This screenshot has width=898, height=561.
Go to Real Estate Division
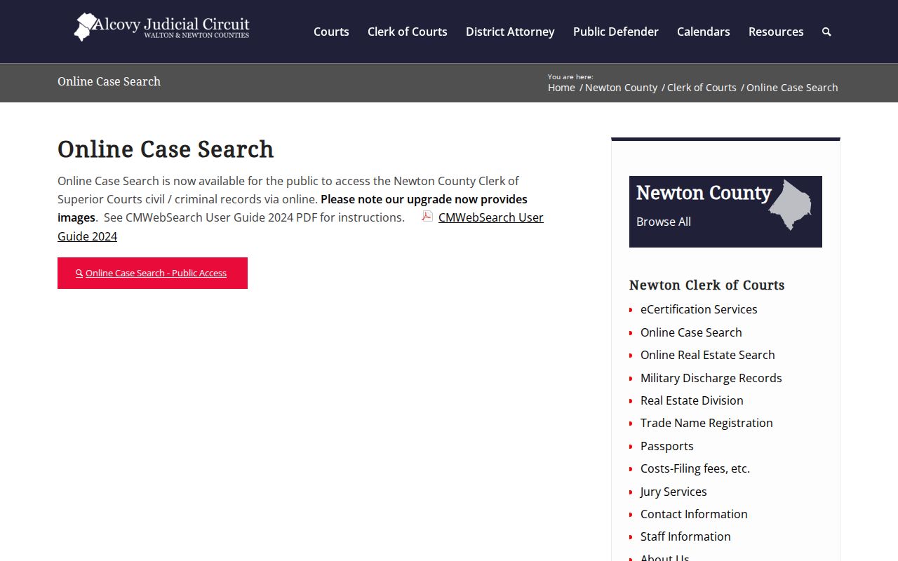click(x=692, y=400)
